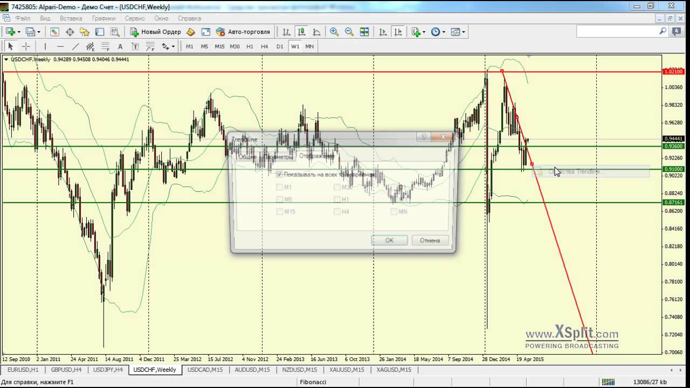690x388 pixels.
Task: Open the Общие tab in Trendline dialog
Action: [247, 156]
